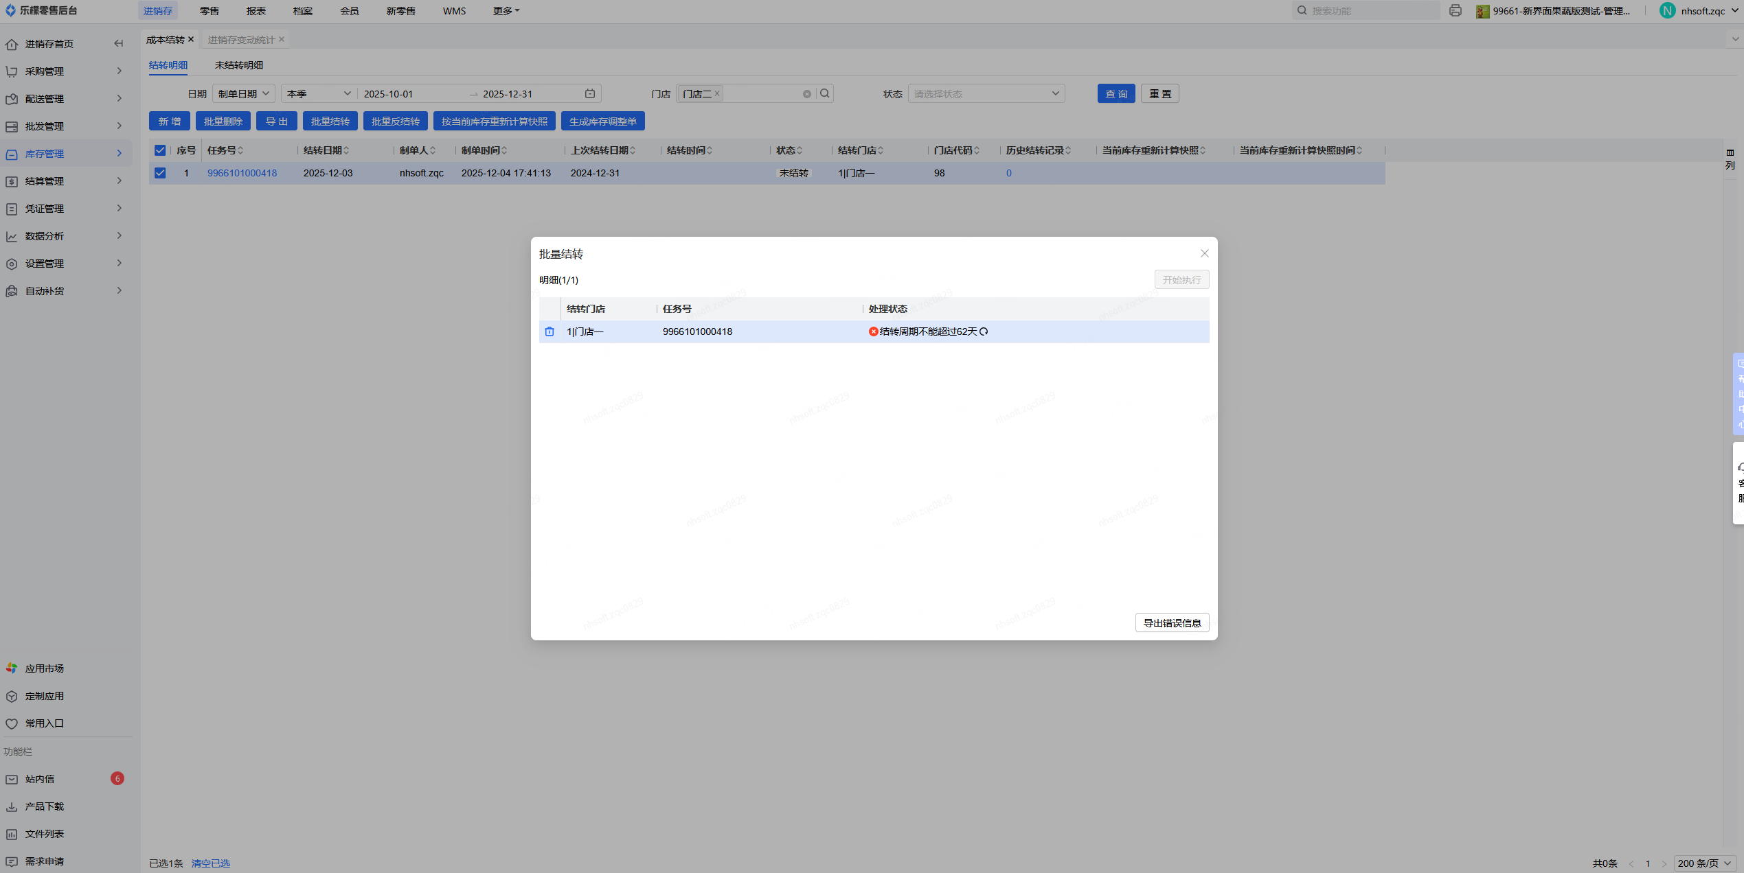
Task: Open the 制单日期 date type dropdown
Action: tap(243, 93)
